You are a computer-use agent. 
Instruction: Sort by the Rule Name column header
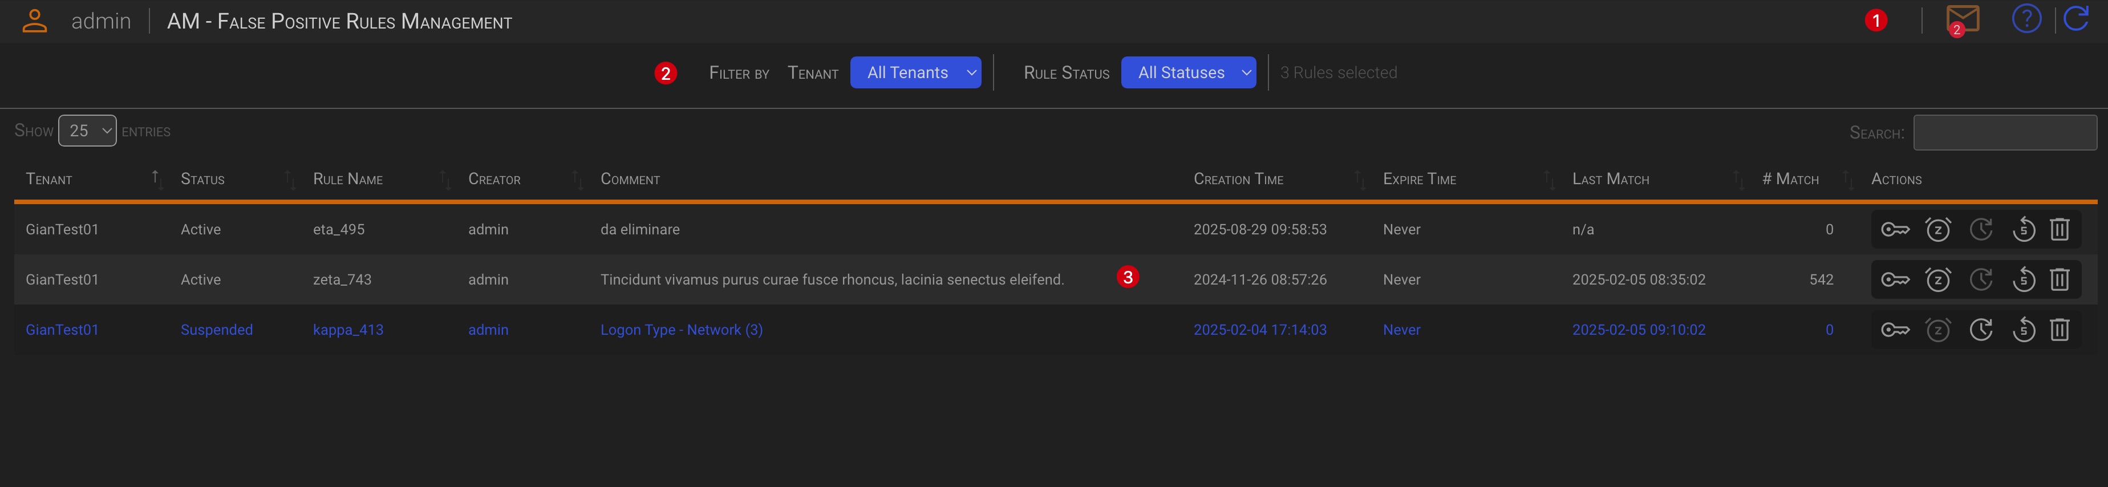[348, 179]
